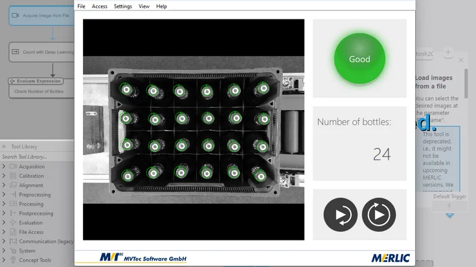Close the Load images help panel
The width and height of the screenshot is (476, 267).
tap(461, 60)
